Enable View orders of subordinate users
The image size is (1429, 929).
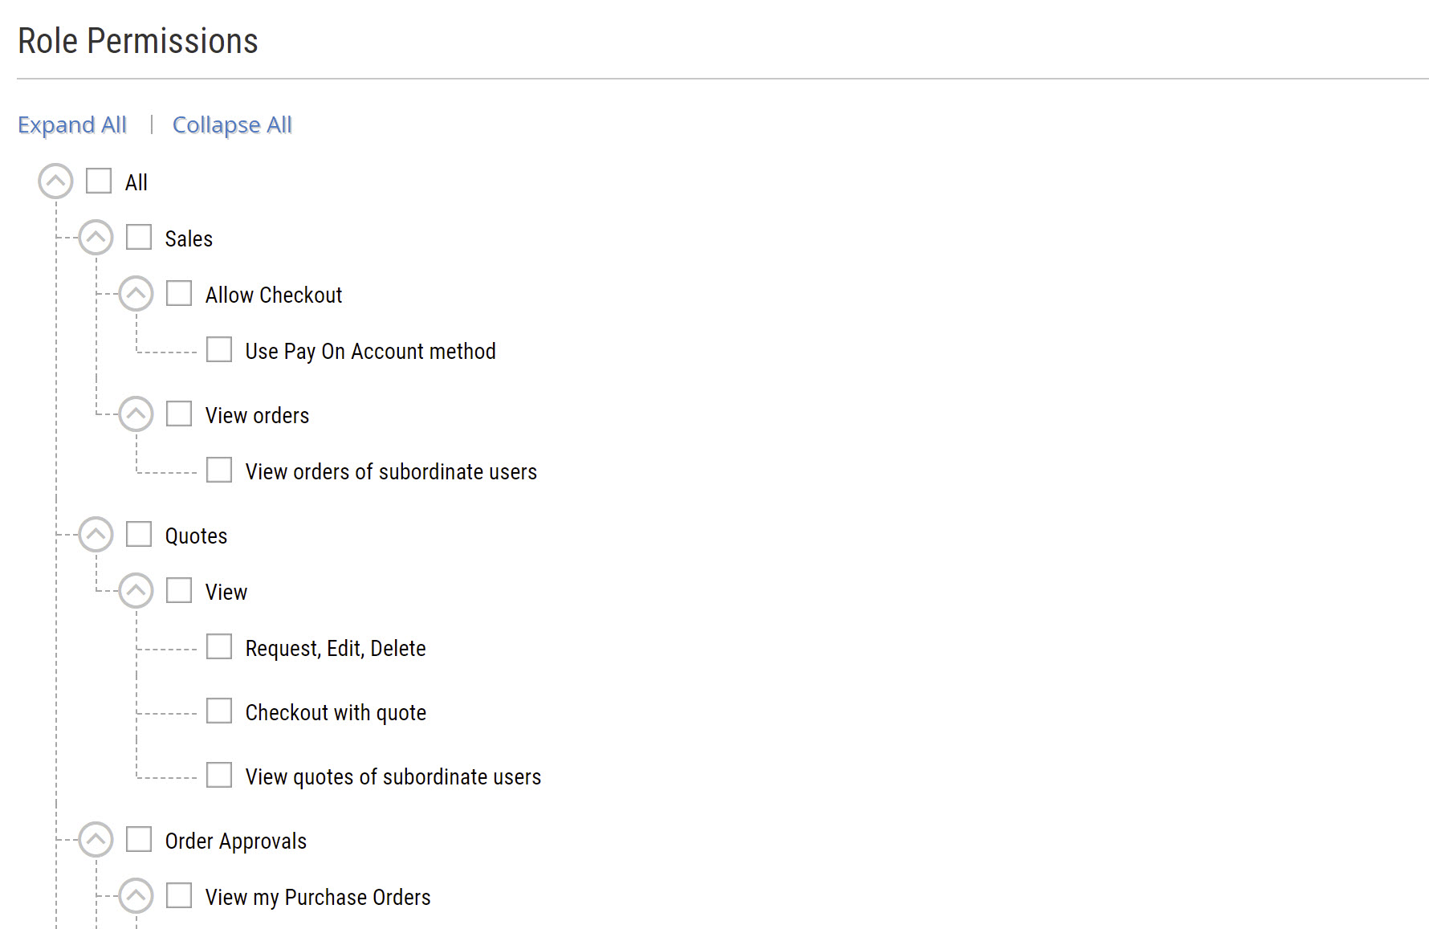(x=219, y=470)
